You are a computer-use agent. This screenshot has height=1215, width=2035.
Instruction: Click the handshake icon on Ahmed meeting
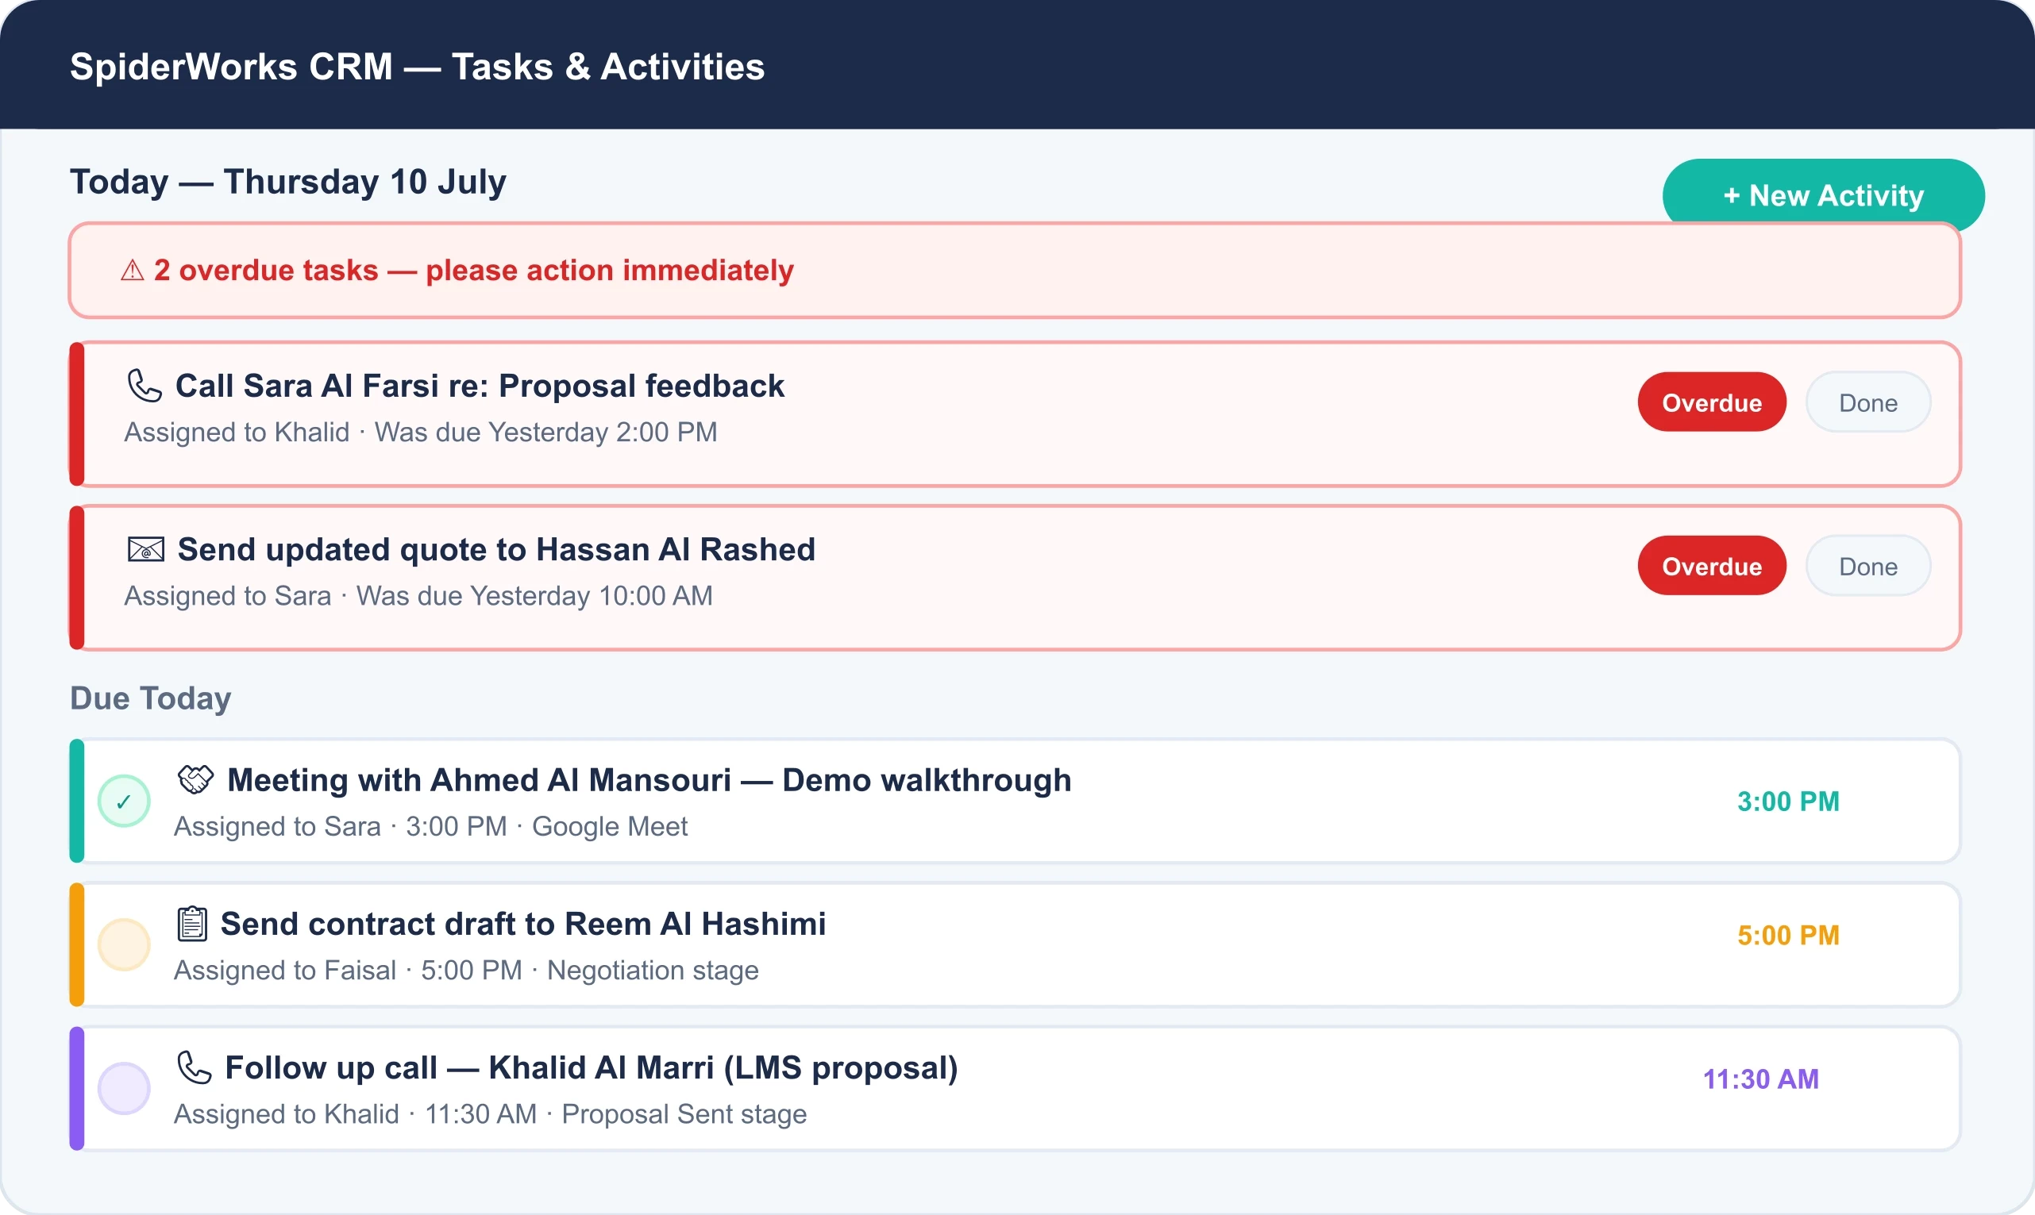tap(195, 779)
